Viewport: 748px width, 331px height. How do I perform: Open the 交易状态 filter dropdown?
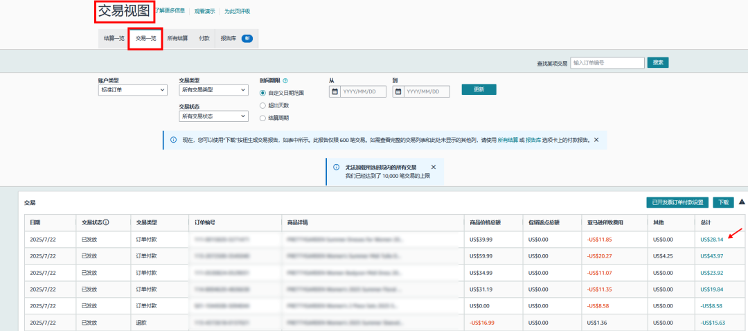tap(213, 116)
